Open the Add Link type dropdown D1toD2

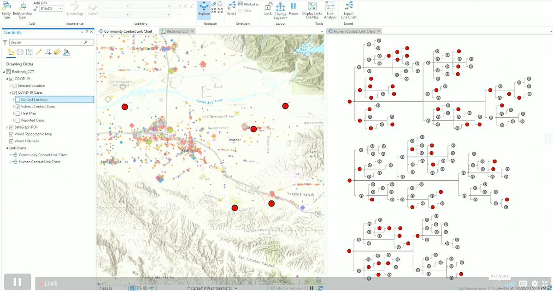(x=51, y=8)
